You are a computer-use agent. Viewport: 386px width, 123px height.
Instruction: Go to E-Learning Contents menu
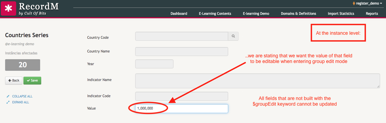[x=215, y=13]
